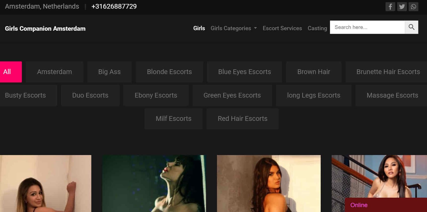The height and width of the screenshot is (212, 427).
Task: Pick the Red Hair Escorts filter
Action: pyautogui.click(x=242, y=119)
